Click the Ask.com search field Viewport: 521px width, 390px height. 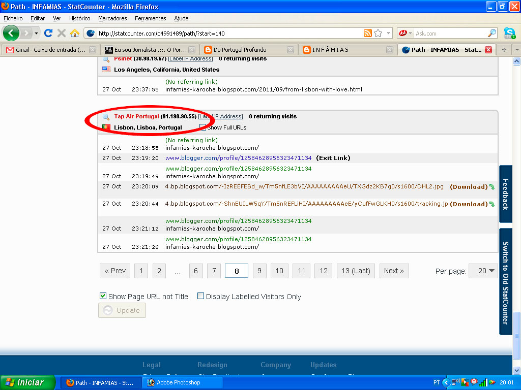pyautogui.click(x=450, y=34)
